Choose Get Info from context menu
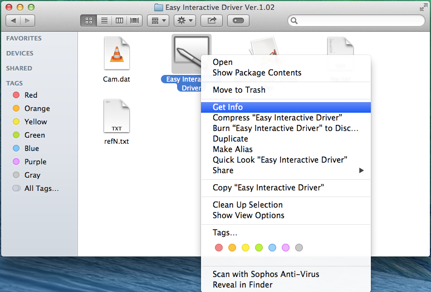Viewport: 431px width, 292px height. [228, 107]
